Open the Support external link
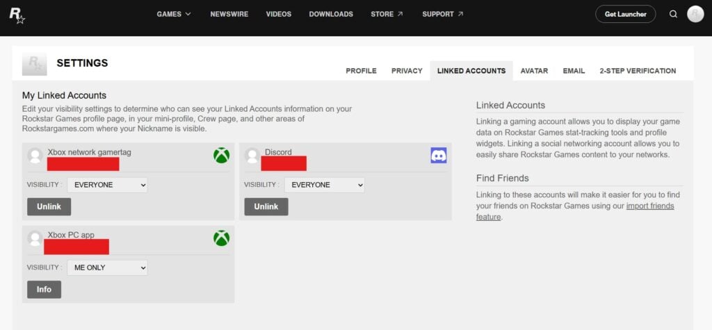Viewport: 712px width, 330px height. [x=443, y=14]
